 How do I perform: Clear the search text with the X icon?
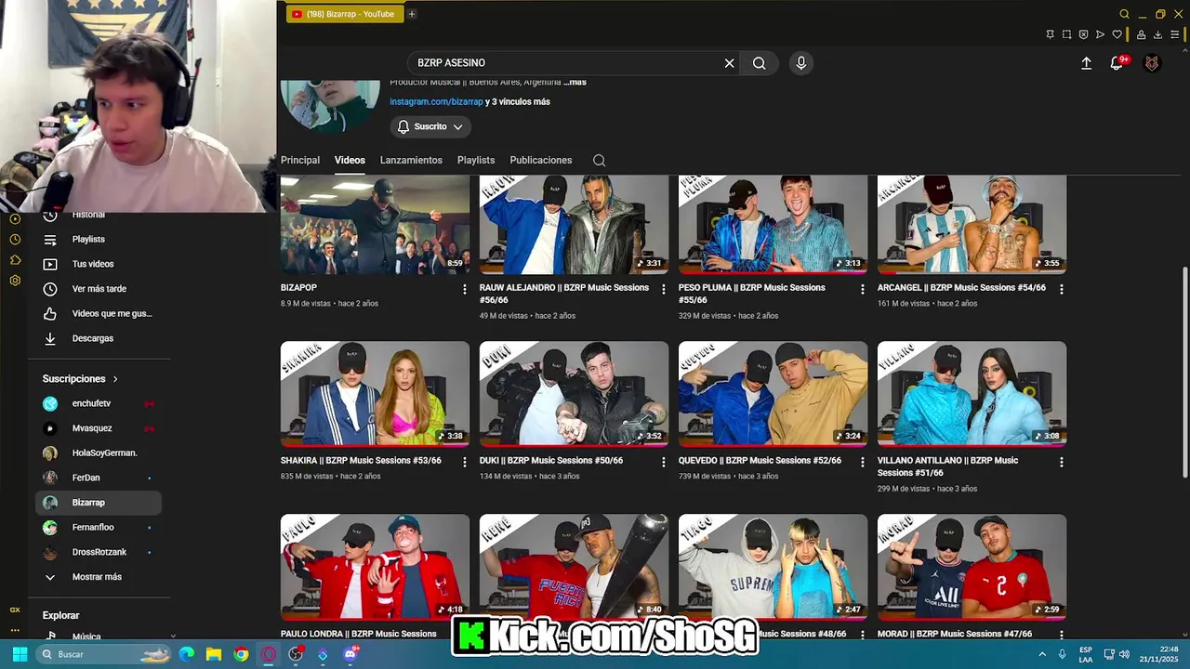point(729,63)
